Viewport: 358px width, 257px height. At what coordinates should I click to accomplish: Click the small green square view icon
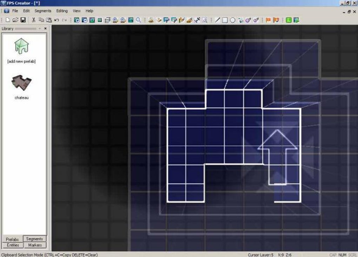[100, 20]
